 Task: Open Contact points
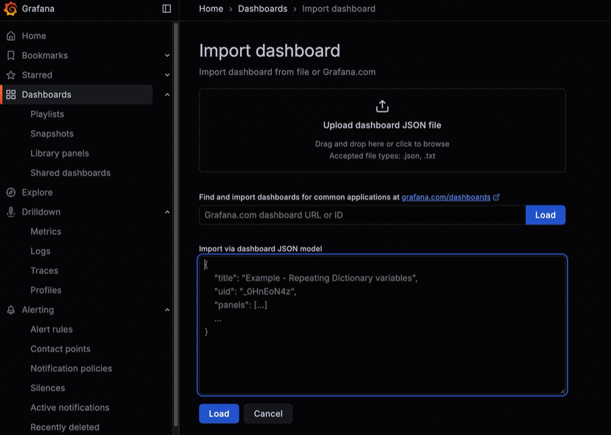coord(60,349)
